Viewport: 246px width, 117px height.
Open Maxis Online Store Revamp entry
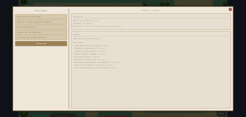(x=41, y=16)
